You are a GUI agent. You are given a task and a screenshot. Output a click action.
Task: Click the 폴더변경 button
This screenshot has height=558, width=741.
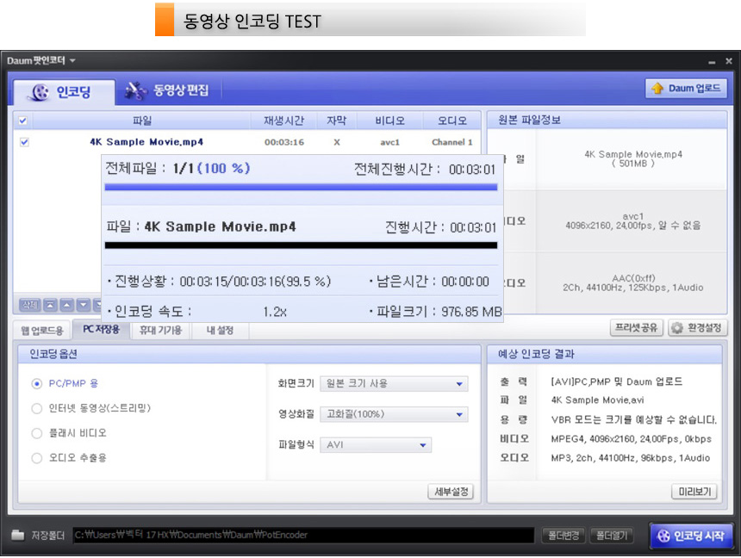pos(564,536)
